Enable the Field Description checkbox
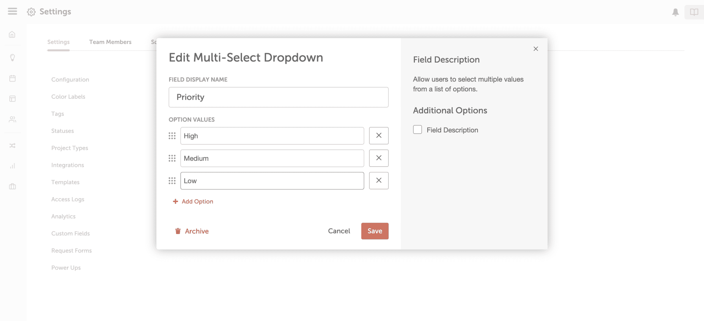The image size is (704, 321). tap(417, 130)
